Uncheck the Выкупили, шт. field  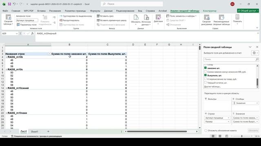coord(206,75)
